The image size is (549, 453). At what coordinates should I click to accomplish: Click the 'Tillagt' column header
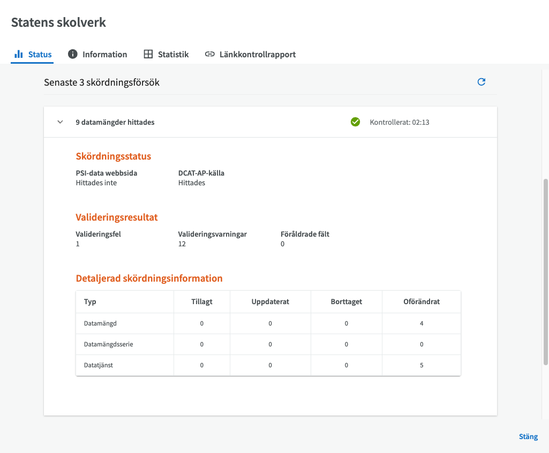[202, 302]
